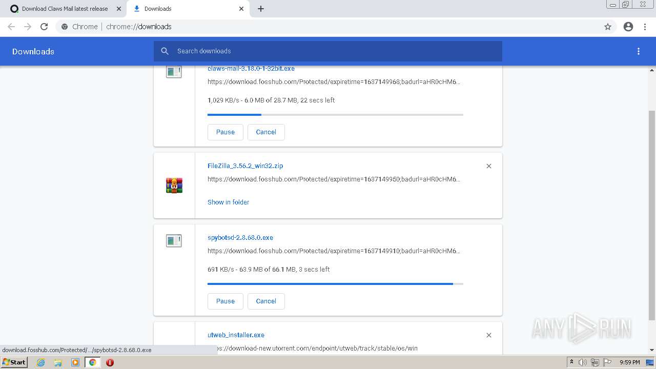Viewport: 656px width, 369px height.
Task: Open the Chrome profile avatar
Action: pyautogui.click(x=628, y=27)
